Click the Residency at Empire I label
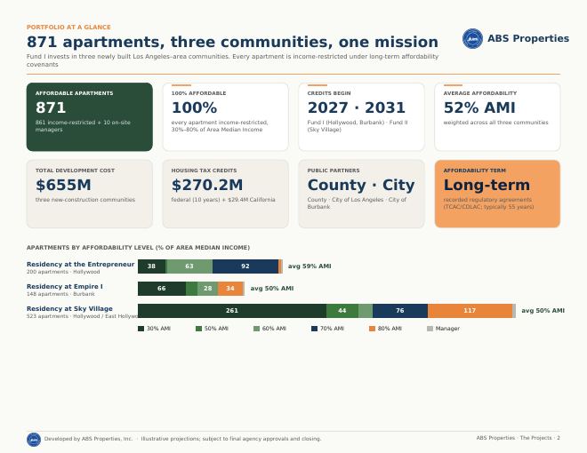 (65, 286)
